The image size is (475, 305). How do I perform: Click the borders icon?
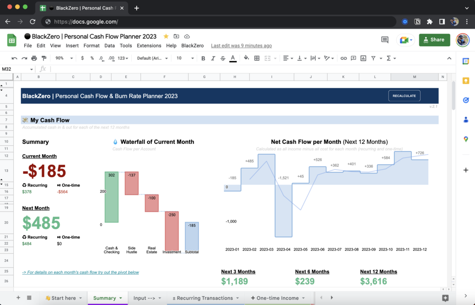(257, 58)
